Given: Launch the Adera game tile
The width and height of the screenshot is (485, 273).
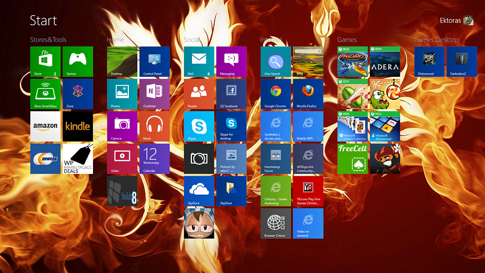Looking at the screenshot, I should pos(385,62).
